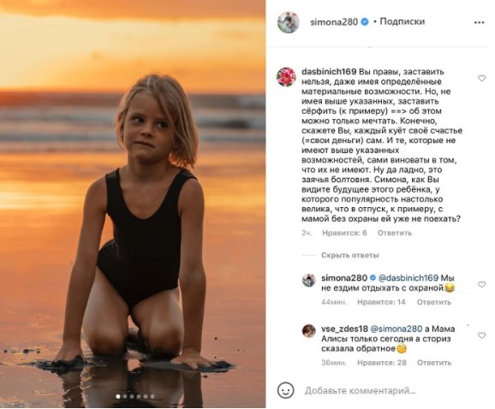Like the vse_zdes18 reply with the heart icon
Viewport: 495px width, 409px height.
pos(481,335)
